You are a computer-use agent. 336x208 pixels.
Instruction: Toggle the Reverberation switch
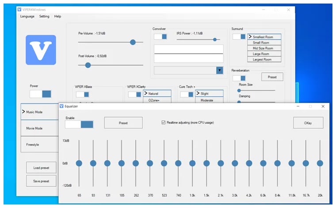tap(239, 78)
